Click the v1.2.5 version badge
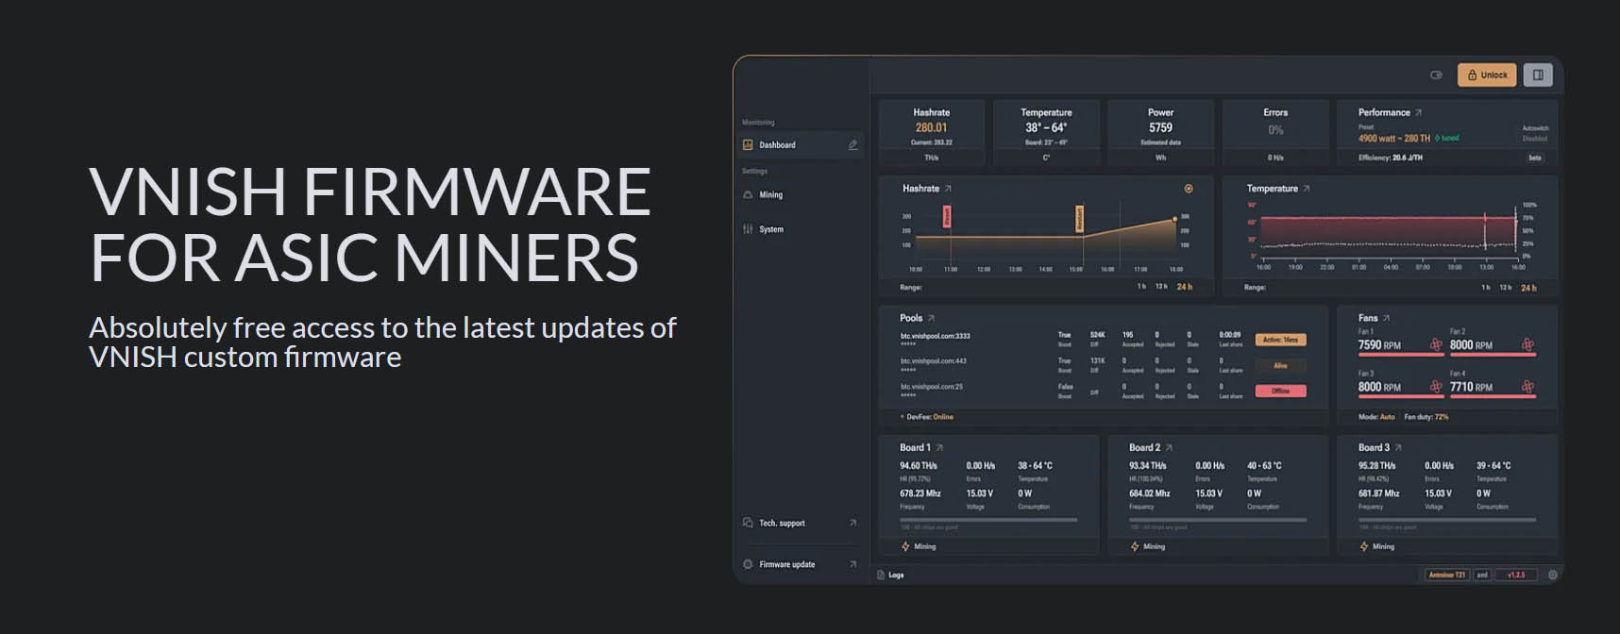 pos(1516,575)
